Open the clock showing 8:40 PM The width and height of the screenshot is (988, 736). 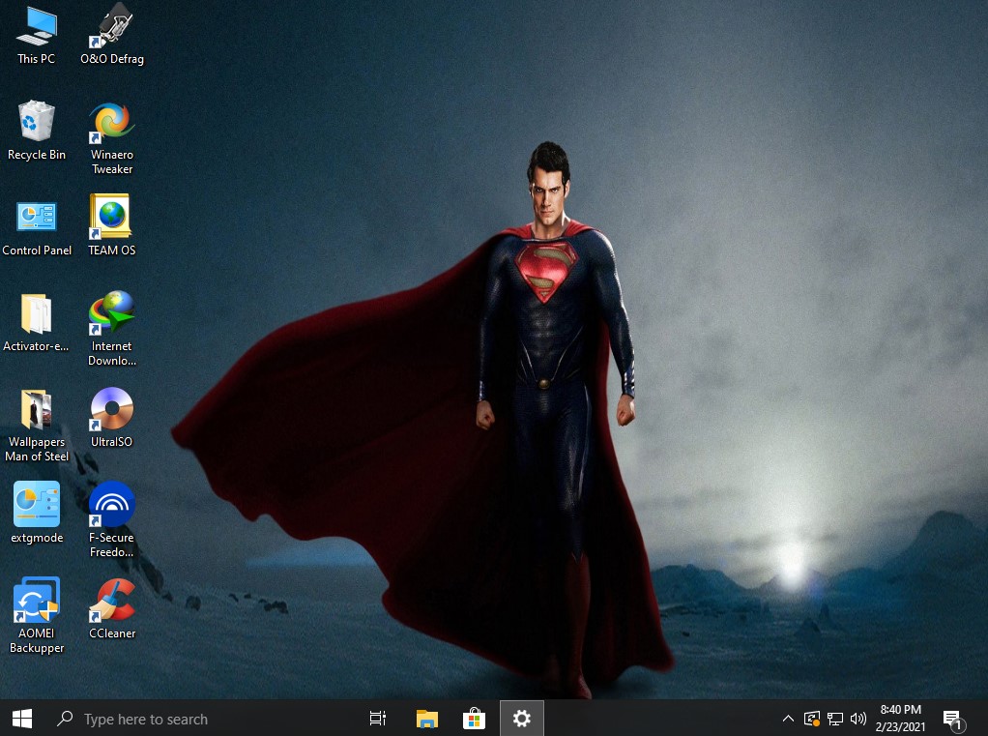point(900,719)
